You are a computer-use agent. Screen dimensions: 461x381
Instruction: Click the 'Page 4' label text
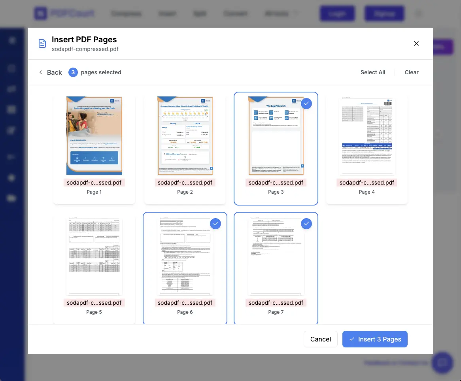pyautogui.click(x=367, y=192)
